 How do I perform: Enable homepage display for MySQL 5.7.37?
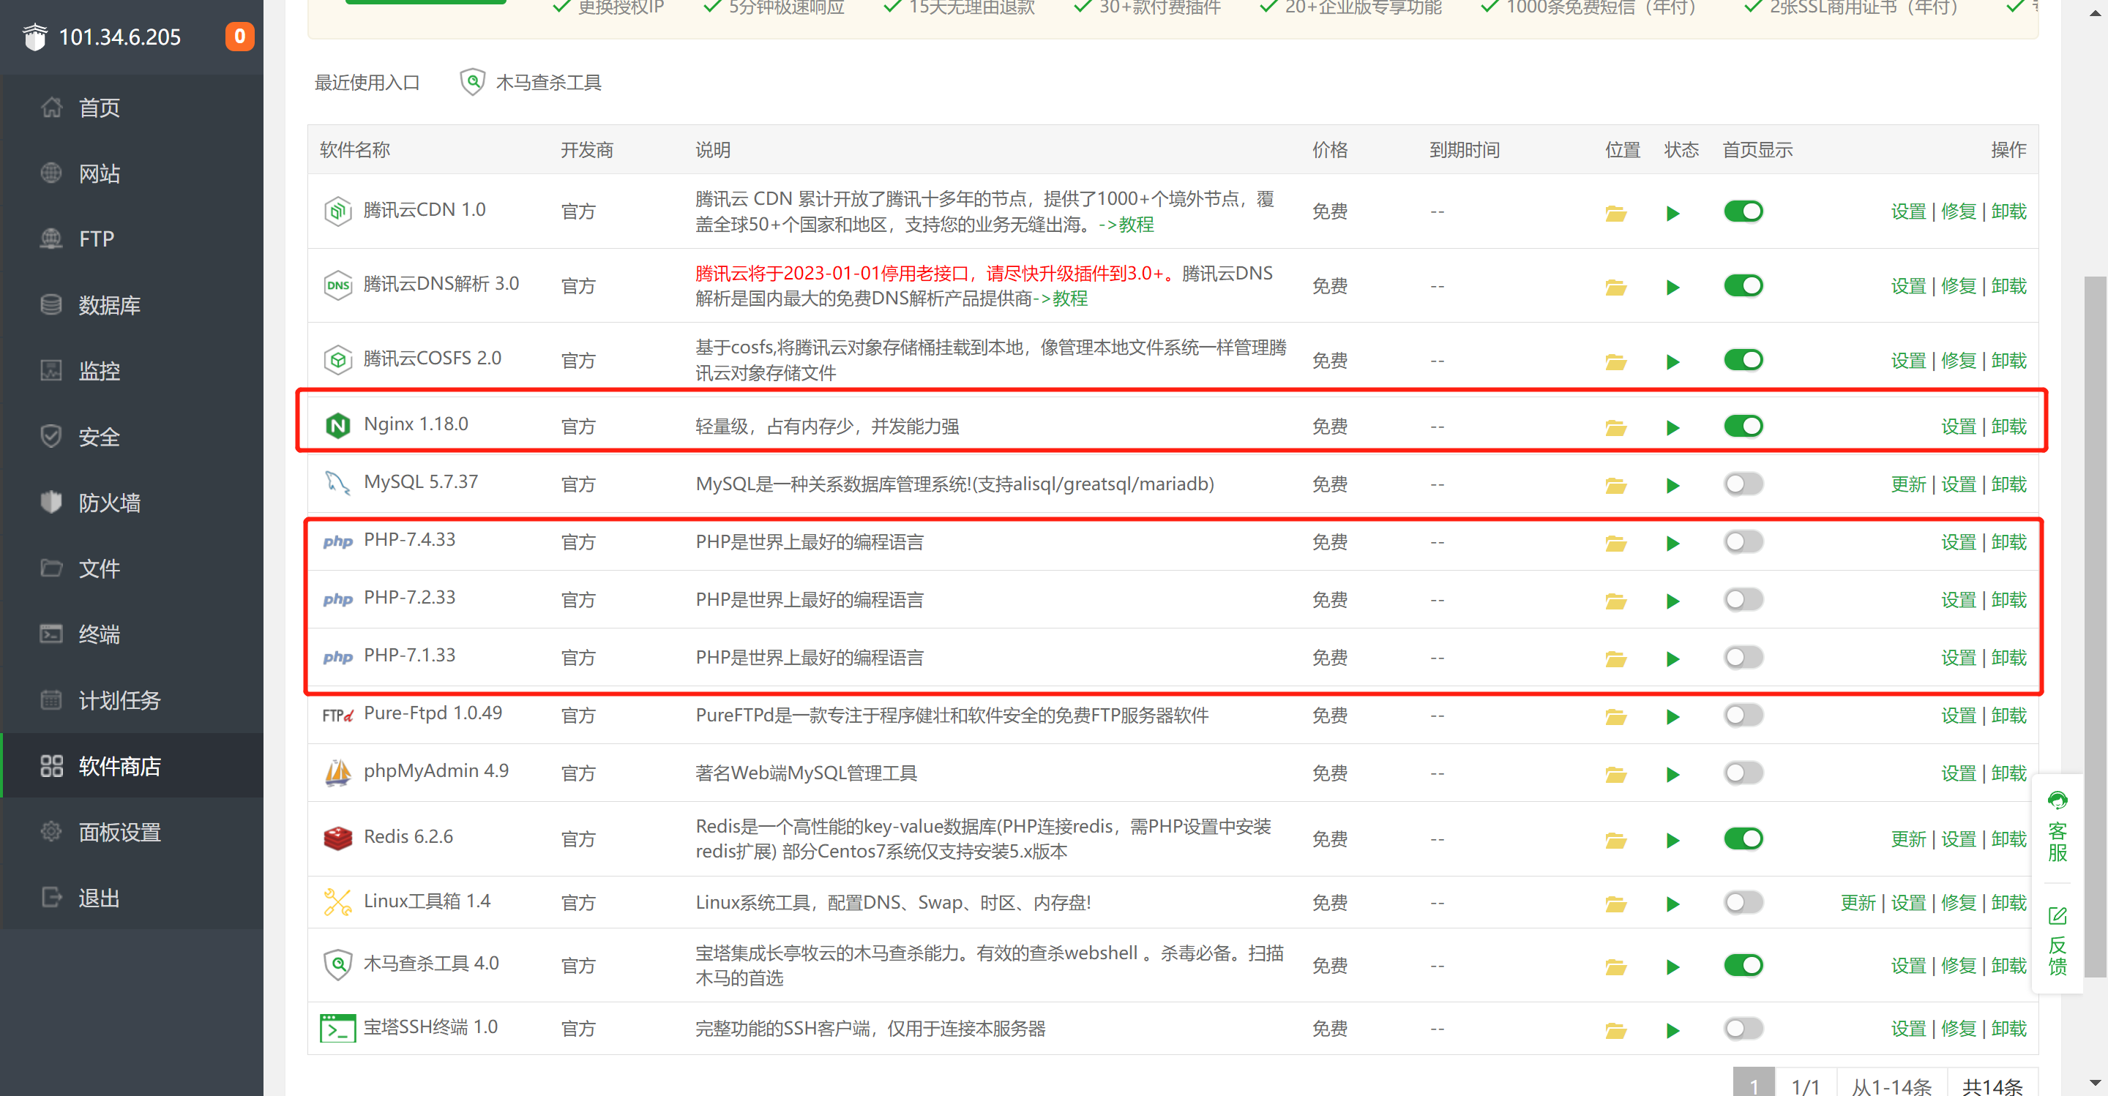click(1743, 484)
